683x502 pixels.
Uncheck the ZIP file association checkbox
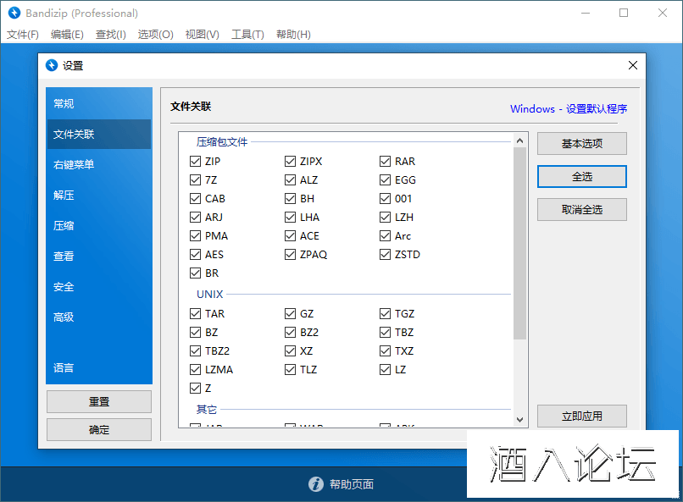click(x=196, y=162)
